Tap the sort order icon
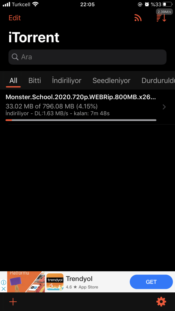 point(161,18)
